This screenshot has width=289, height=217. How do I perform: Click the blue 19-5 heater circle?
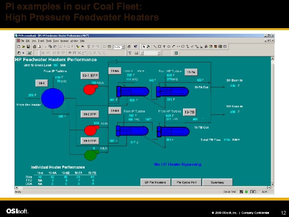pos(53,98)
